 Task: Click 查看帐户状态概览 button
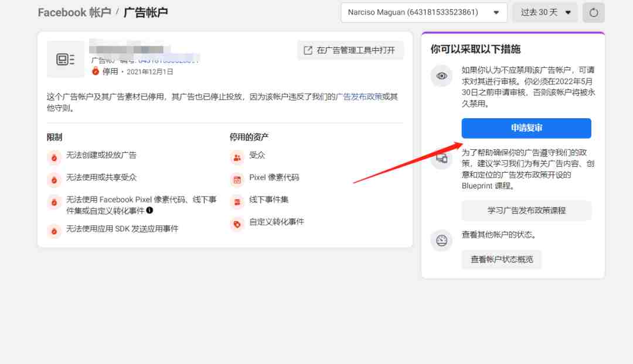(x=501, y=259)
